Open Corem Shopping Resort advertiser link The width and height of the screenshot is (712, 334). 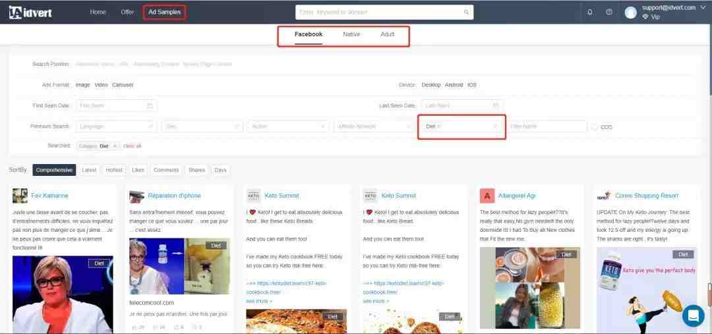click(647, 196)
